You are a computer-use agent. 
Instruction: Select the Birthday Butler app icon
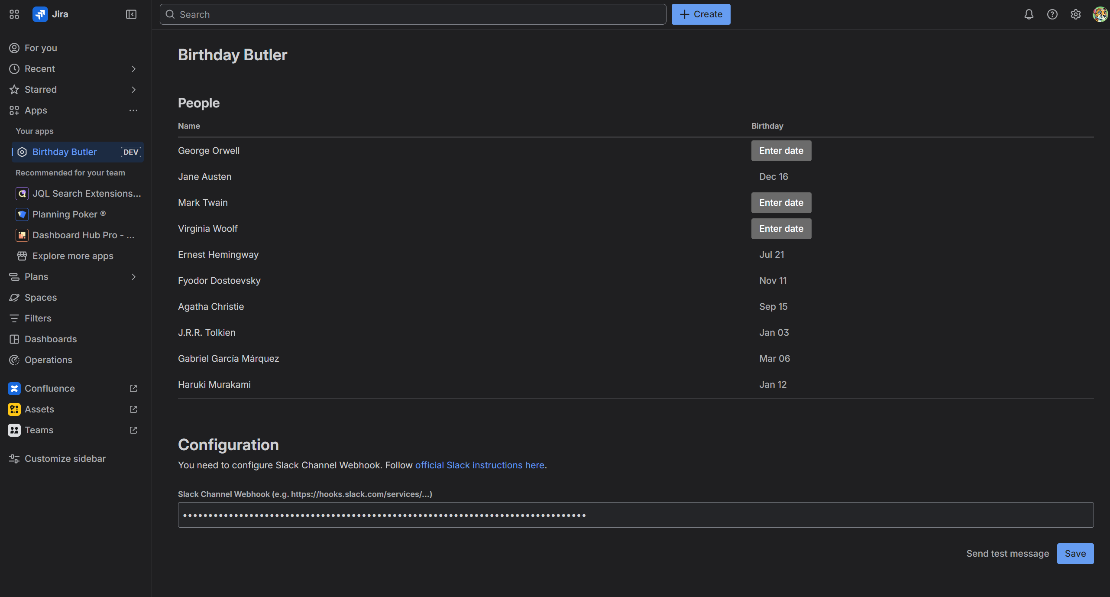click(22, 152)
